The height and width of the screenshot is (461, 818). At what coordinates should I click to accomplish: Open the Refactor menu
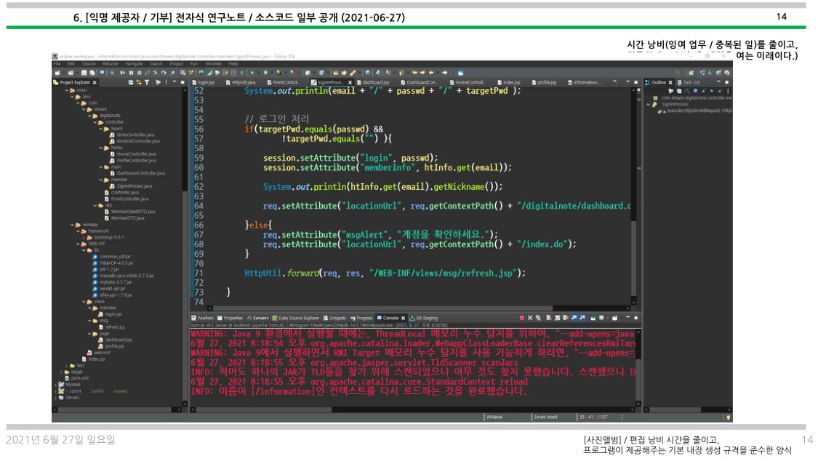[110, 64]
